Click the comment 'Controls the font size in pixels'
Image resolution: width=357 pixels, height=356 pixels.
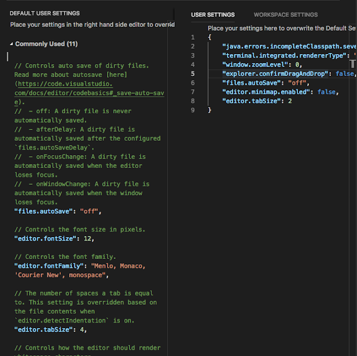[x=80, y=229]
